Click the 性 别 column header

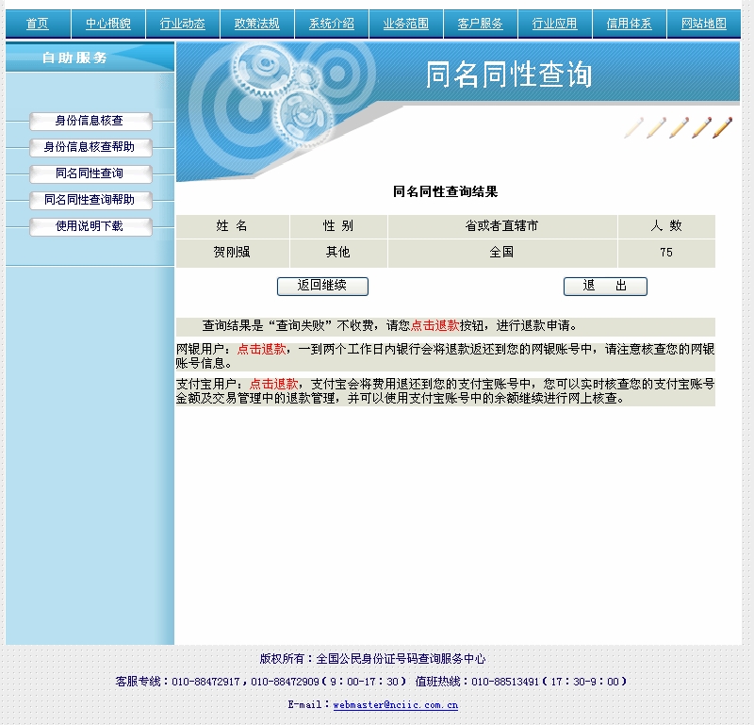coord(338,225)
